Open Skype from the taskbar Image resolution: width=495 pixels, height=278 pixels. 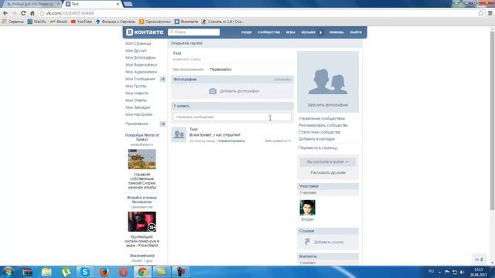[x=85, y=272]
